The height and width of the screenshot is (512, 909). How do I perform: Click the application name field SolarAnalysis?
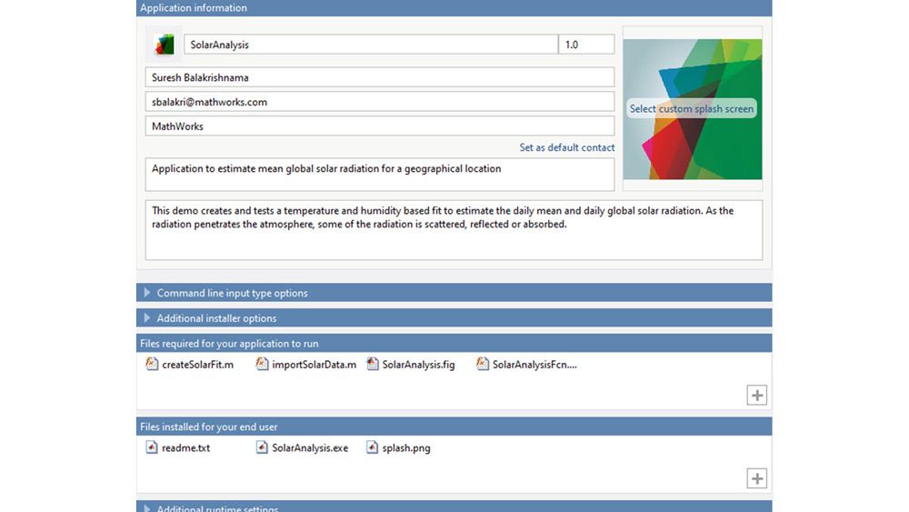(x=370, y=45)
